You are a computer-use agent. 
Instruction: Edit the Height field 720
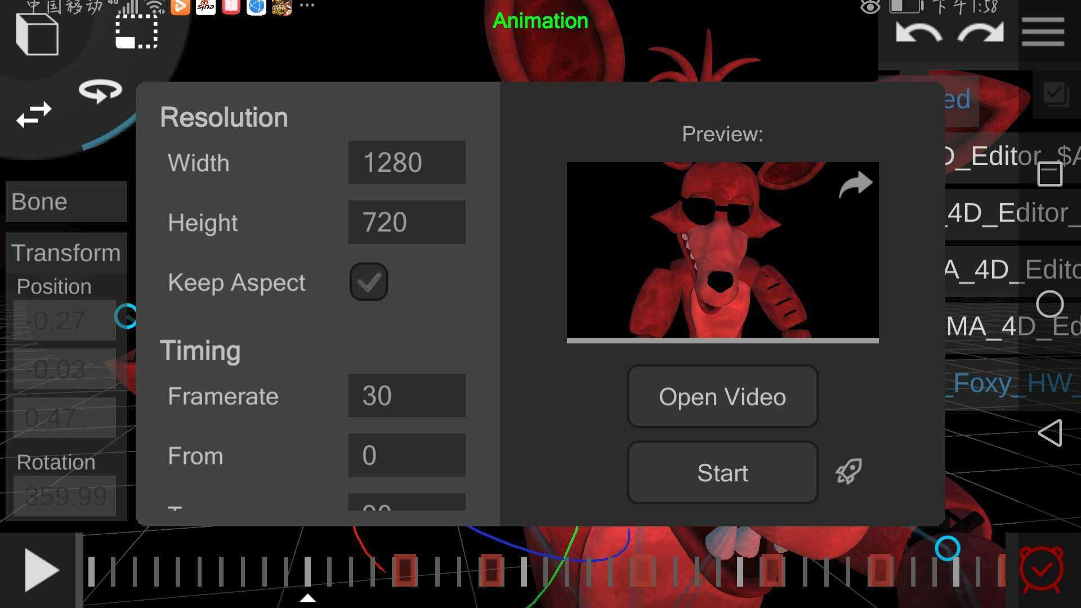coord(407,222)
